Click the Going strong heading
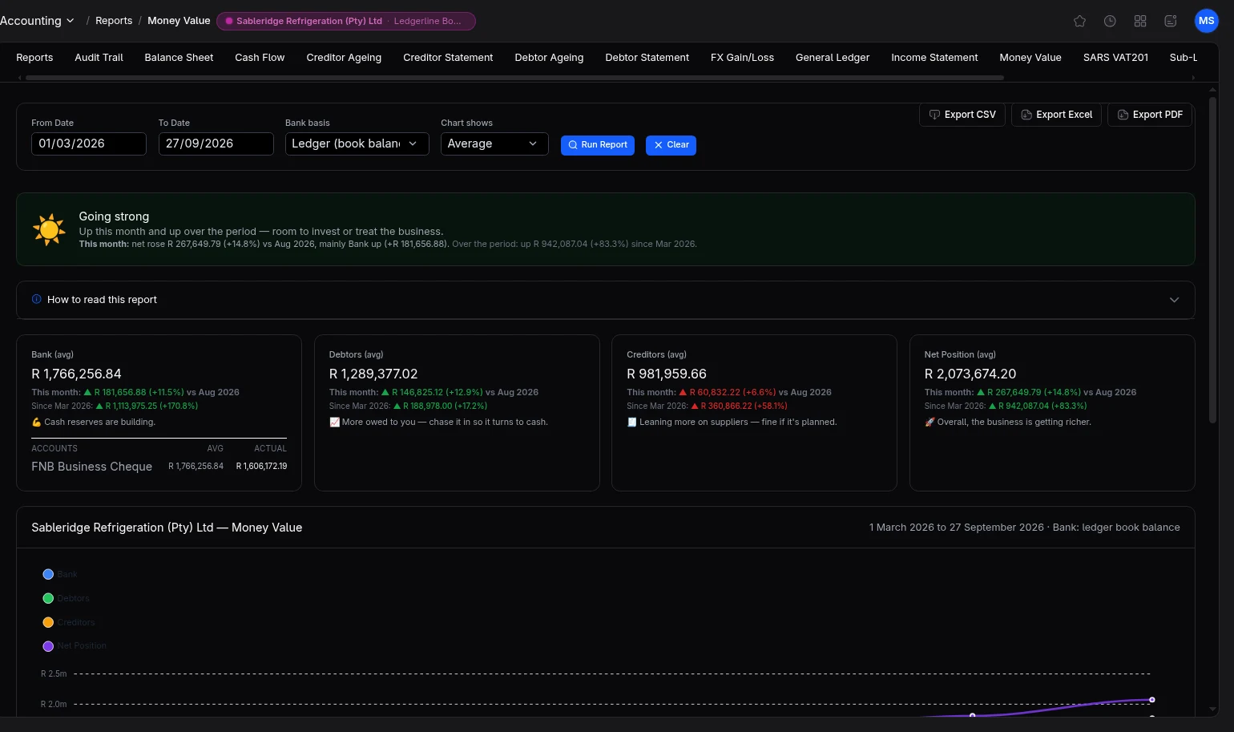This screenshot has height=732, width=1234. (114, 216)
